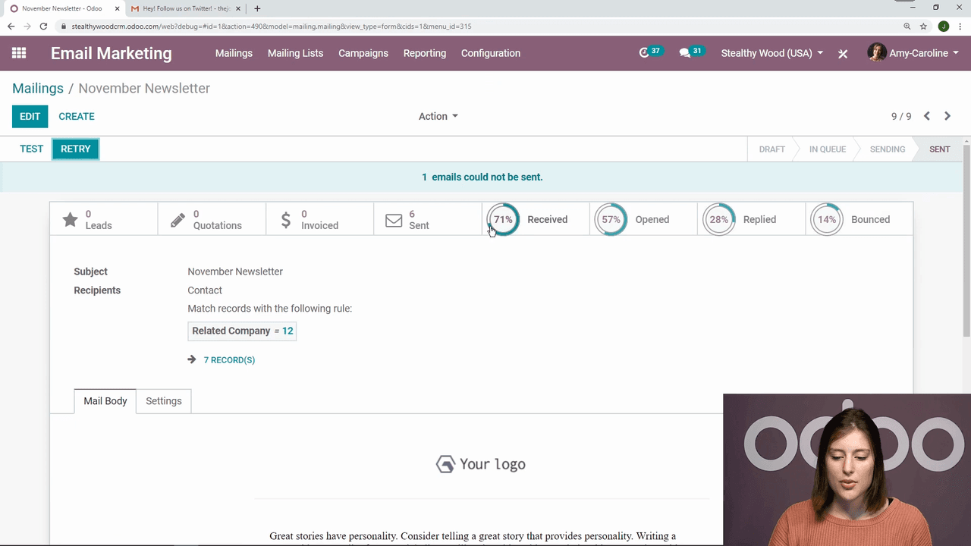Open the Stealthy Wood (USA) company selector
This screenshot has width=971, height=546.
771,53
